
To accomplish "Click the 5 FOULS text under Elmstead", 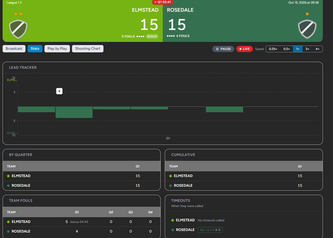I will coord(128,36).
